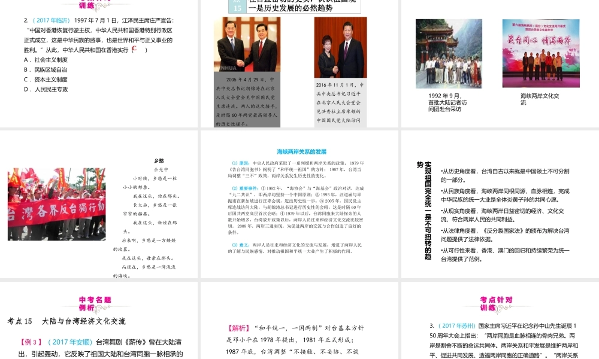
Task: Click the bullet starting 从民族角度看
Action: (504, 195)
